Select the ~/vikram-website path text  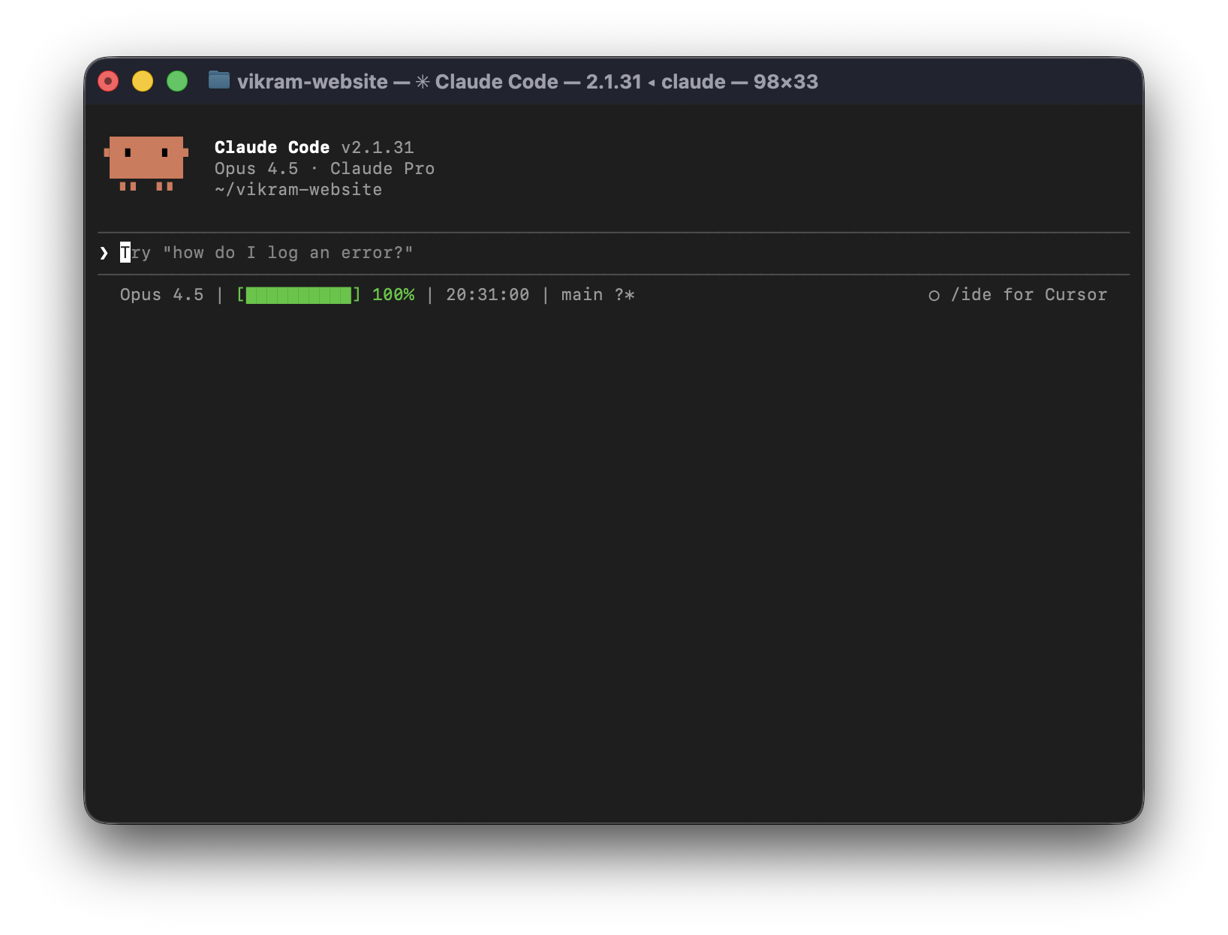point(298,189)
